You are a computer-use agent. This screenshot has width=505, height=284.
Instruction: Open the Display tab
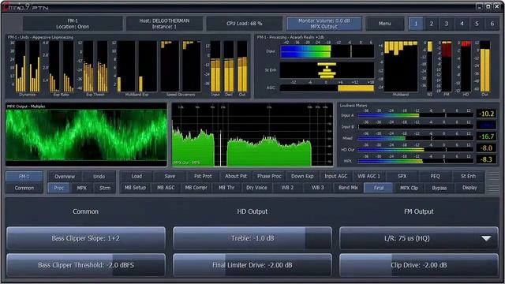tap(469, 188)
